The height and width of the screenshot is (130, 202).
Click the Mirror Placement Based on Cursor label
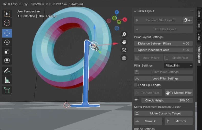157,107
